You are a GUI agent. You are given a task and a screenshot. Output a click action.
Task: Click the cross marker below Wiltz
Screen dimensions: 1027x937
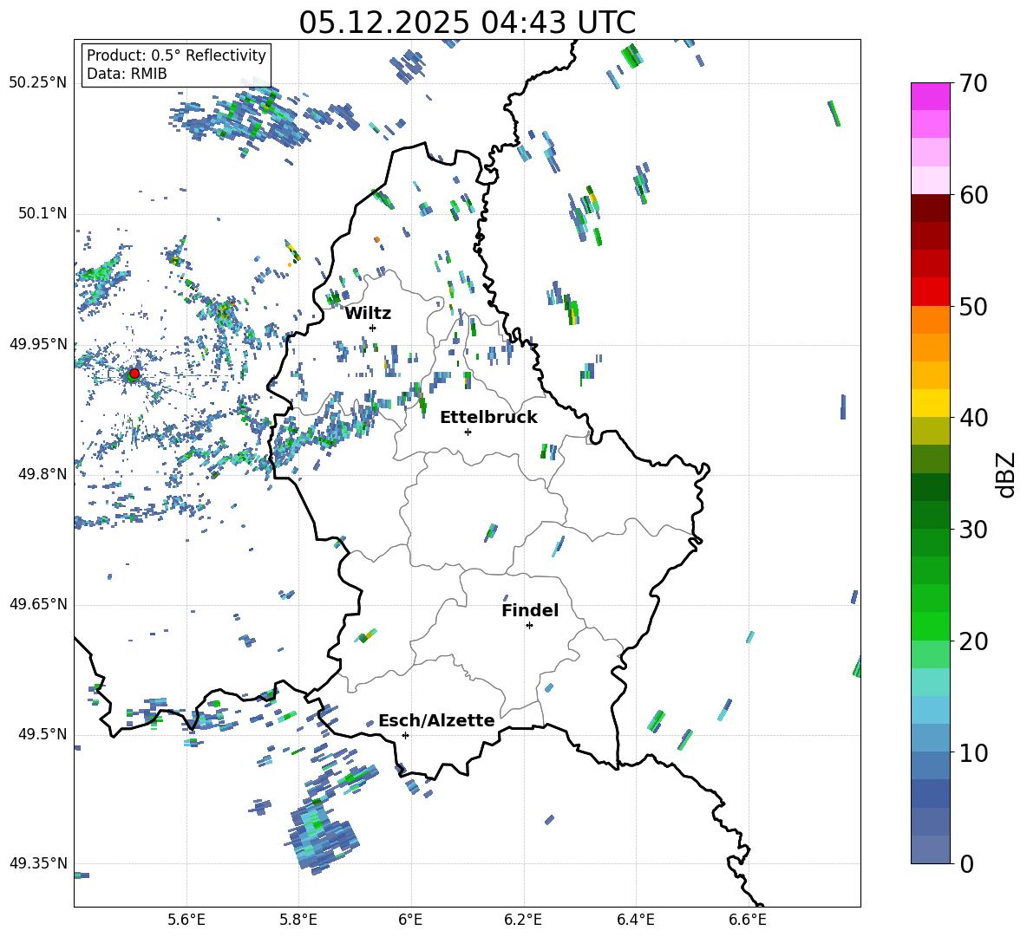point(372,328)
